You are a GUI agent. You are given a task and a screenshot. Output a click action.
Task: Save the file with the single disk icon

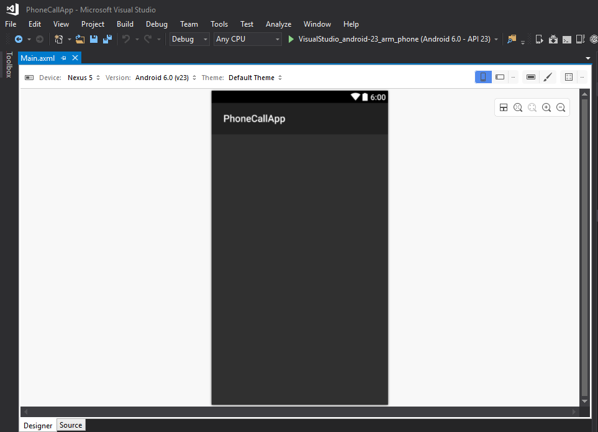tap(94, 39)
